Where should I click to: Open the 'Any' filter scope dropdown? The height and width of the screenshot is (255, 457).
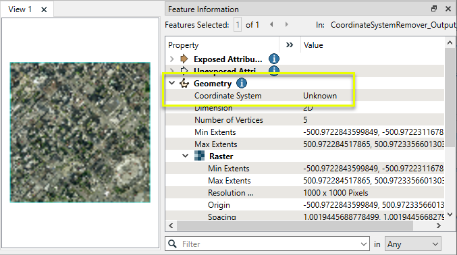click(412, 244)
